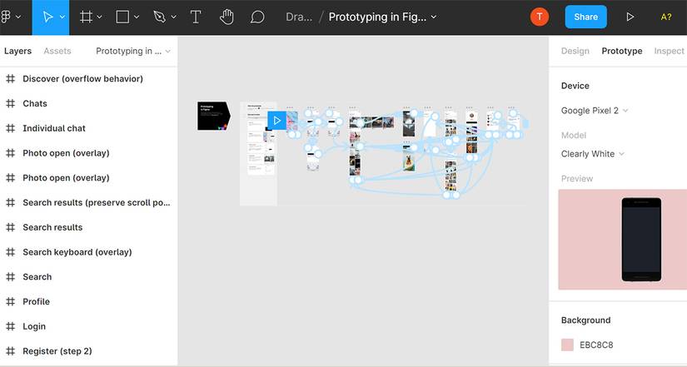Viewport: 687px width, 367px height.
Task: Select the Chats frame layer
Action: (88, 103)
